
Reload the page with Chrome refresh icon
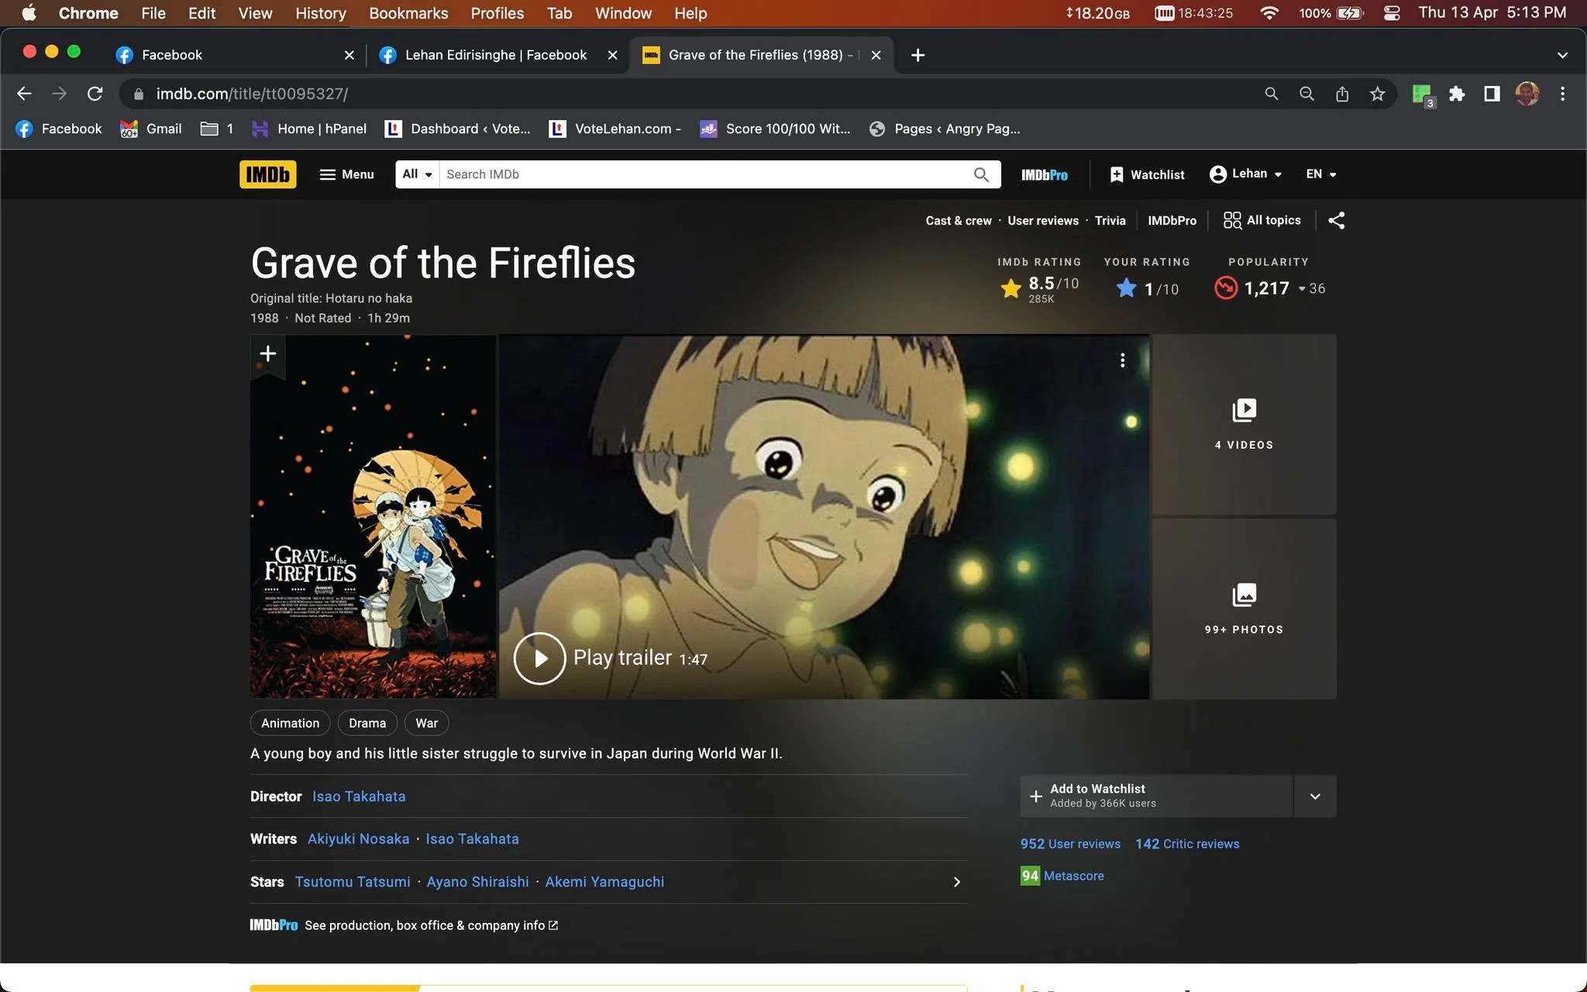click(x=95, y=94)
